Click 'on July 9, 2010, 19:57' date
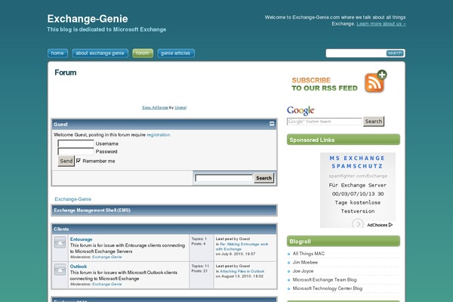The image size is (453, 302). click(x=236, y=254)
